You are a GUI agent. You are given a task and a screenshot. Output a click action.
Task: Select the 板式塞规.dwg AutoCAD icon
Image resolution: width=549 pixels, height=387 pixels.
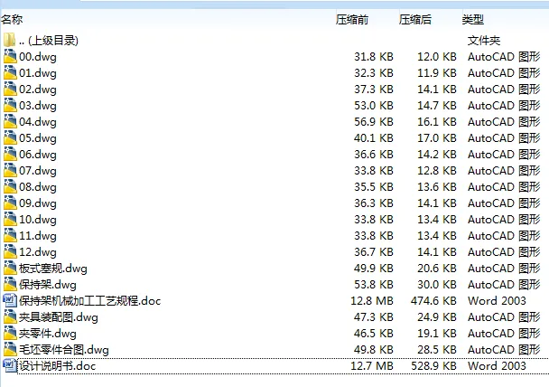coord(10,269)
